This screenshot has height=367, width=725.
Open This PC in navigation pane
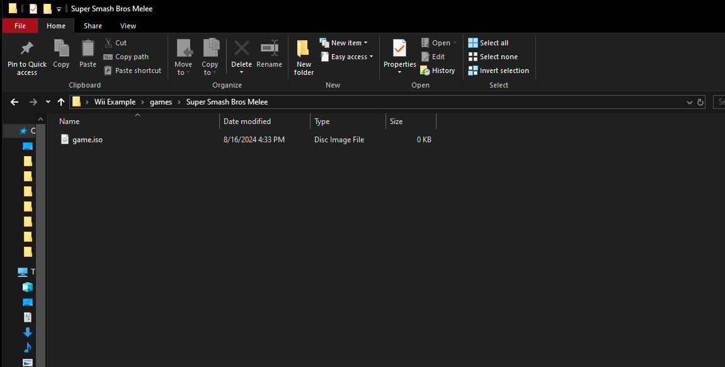point(23,272)
